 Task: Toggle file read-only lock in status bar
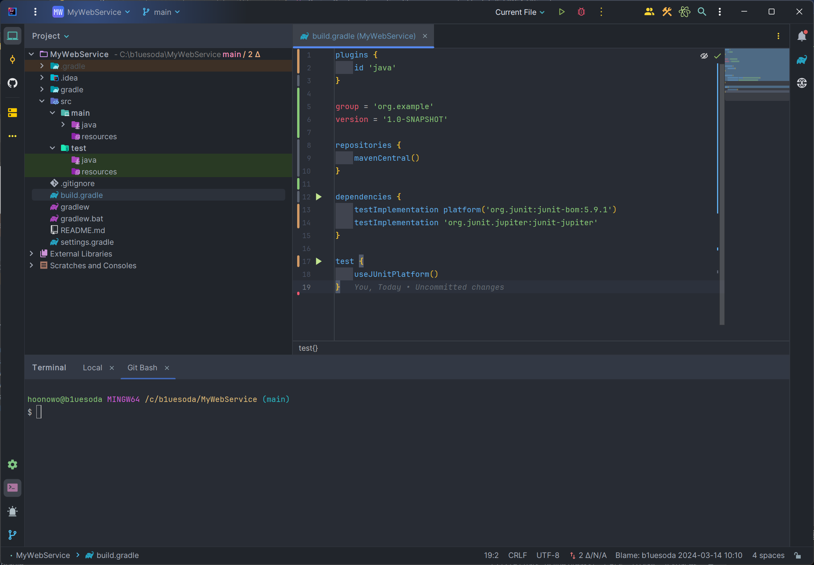[798, 555]
